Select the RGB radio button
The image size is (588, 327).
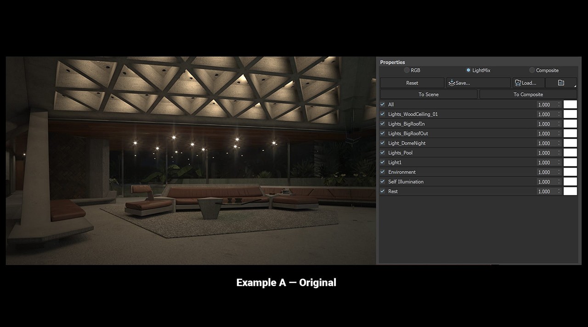click(407, 70)
